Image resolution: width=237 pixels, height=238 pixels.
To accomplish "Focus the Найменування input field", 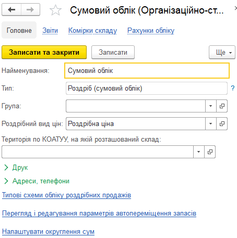I will pyautogui.click(x=147, y=71).
